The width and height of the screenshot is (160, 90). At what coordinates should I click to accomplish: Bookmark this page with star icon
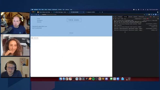pyautogui.click(x=144, y=14)
